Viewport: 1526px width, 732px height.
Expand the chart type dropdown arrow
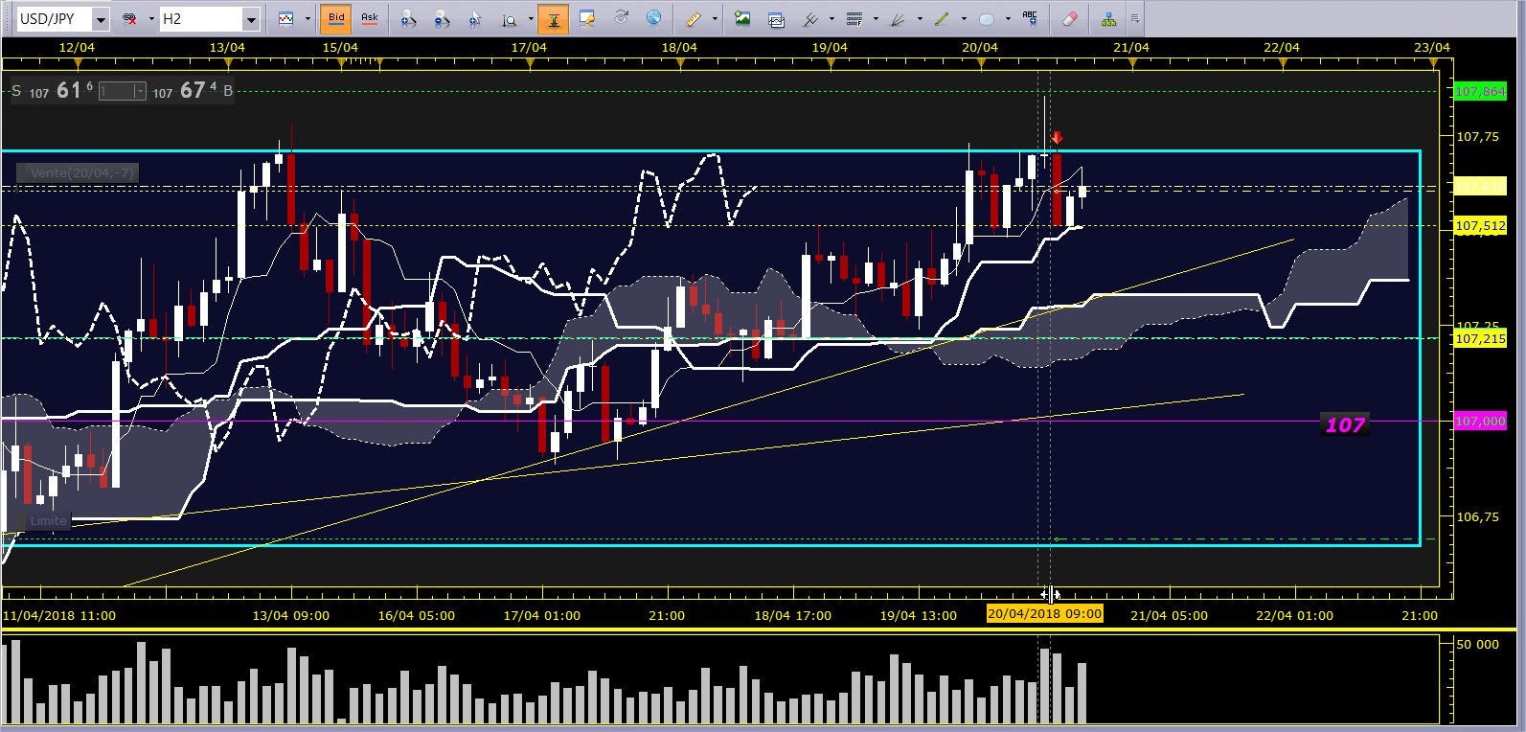[x=307, y=19]
